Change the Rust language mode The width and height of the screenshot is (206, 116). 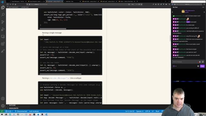[x=157, y=111]
